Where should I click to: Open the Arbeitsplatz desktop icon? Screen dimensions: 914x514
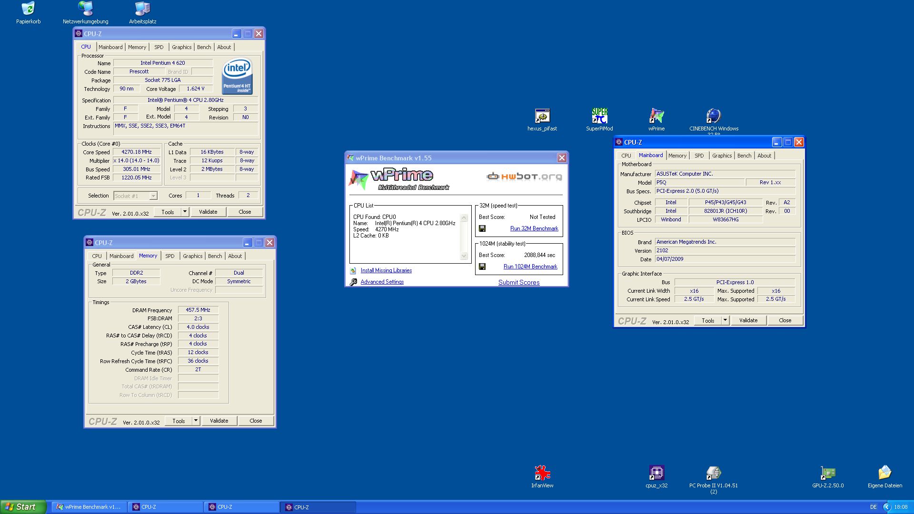[142, 9]
